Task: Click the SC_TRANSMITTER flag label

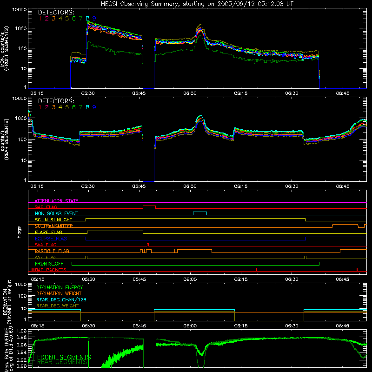Action: (x=54, y=226)
